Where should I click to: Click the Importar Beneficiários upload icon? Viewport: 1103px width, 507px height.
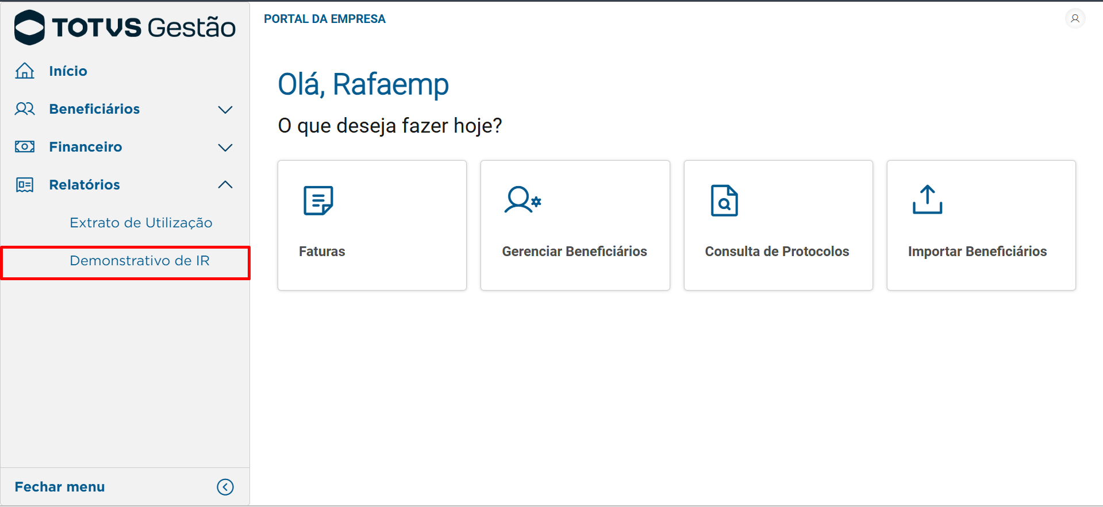(x=927, y=200)
